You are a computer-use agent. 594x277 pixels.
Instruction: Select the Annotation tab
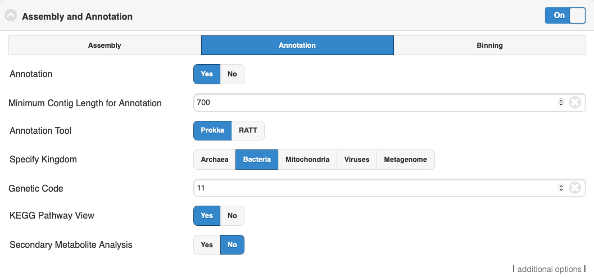297,46
